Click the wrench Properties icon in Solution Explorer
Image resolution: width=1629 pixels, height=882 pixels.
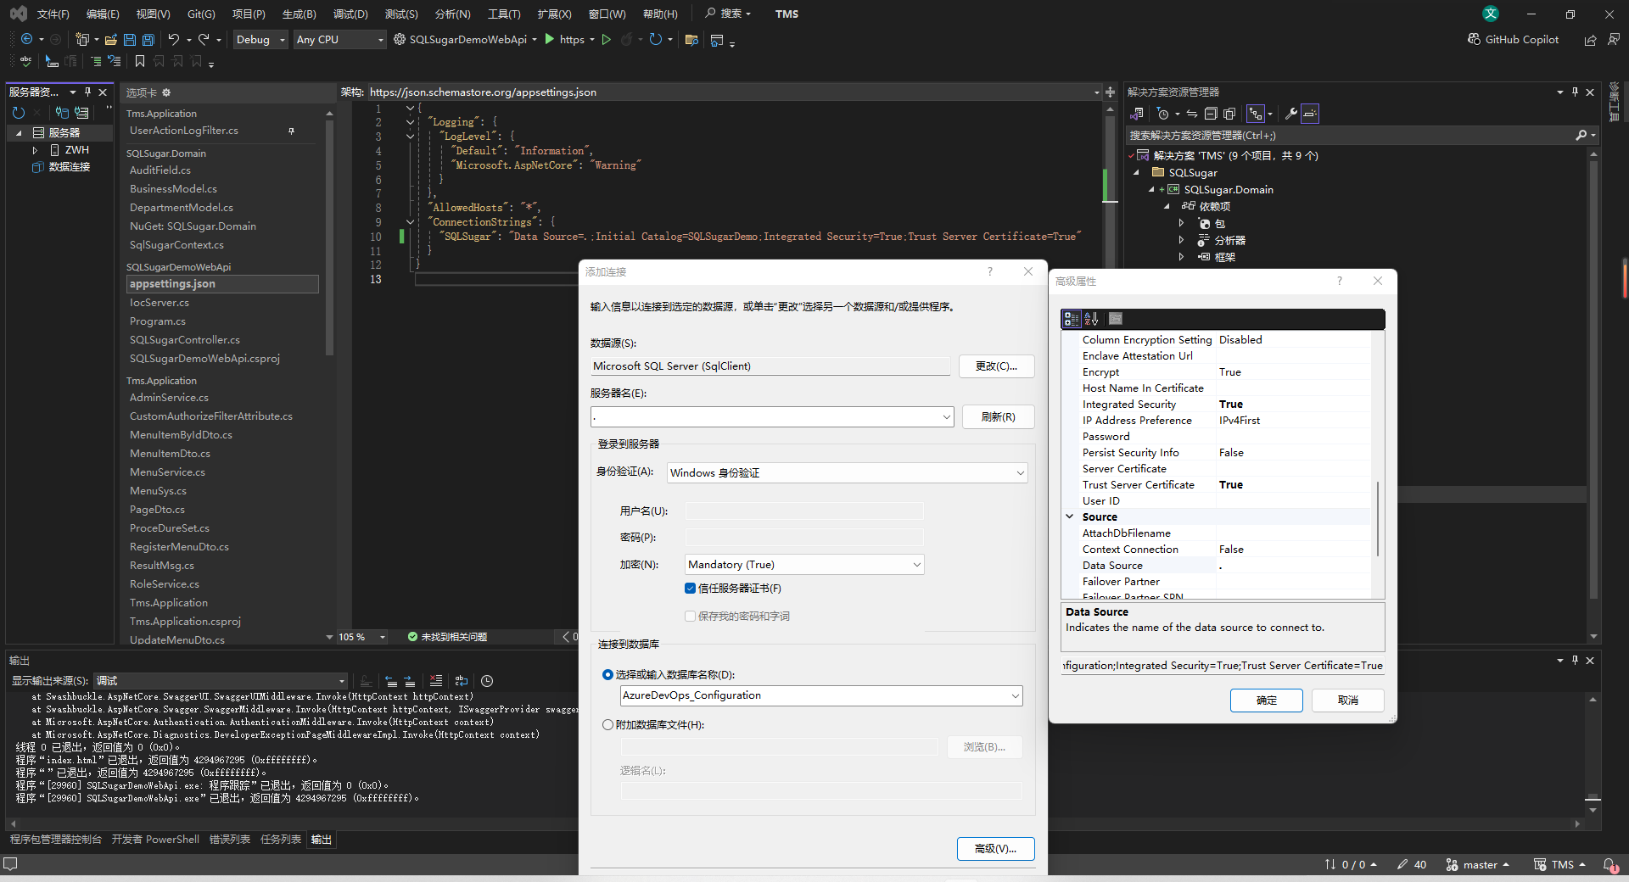point(1290,114)
